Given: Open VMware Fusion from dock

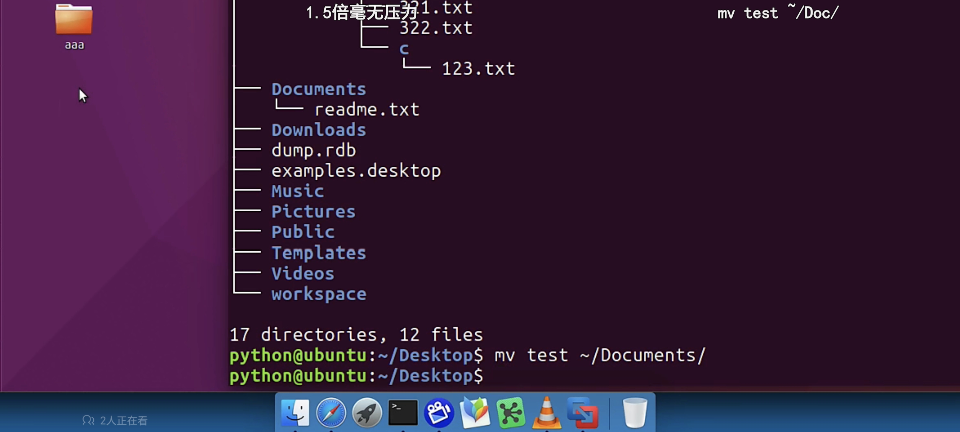Looking at the screenshot, I should click(x=582, y=412).
